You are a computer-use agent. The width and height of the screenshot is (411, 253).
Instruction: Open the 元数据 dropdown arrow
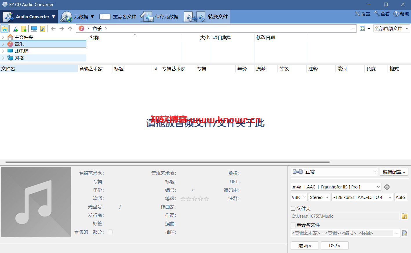92,17
